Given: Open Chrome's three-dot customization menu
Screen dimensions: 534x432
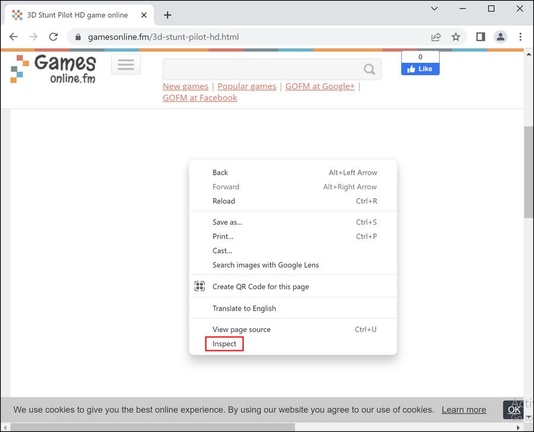Looking at the screenshot, I should tap(520, 37).
